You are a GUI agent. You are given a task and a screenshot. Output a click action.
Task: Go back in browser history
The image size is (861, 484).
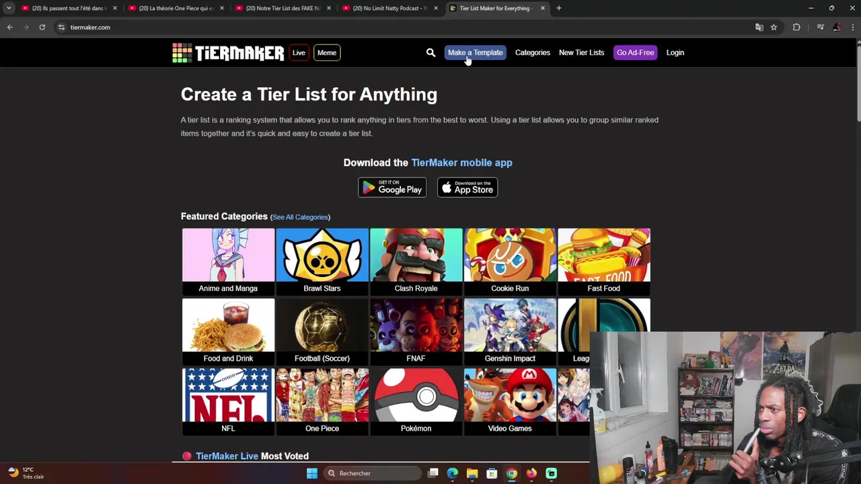pyautogui.click(x=9, y=27)
